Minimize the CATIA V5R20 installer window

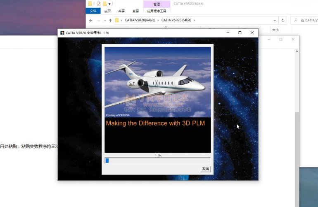[x=228, y=33]
